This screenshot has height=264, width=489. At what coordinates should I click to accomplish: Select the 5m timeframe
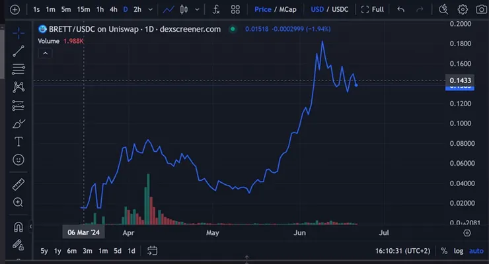(66, 10)
